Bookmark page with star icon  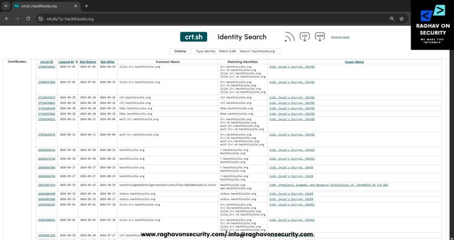click(x=402, y=19)
